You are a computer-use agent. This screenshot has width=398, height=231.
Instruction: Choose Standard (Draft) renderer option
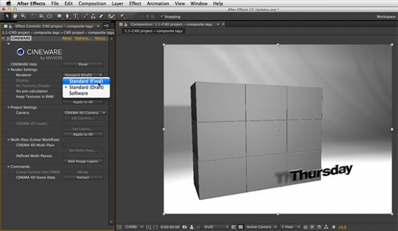pyautogui.click(x=86, y=87)
